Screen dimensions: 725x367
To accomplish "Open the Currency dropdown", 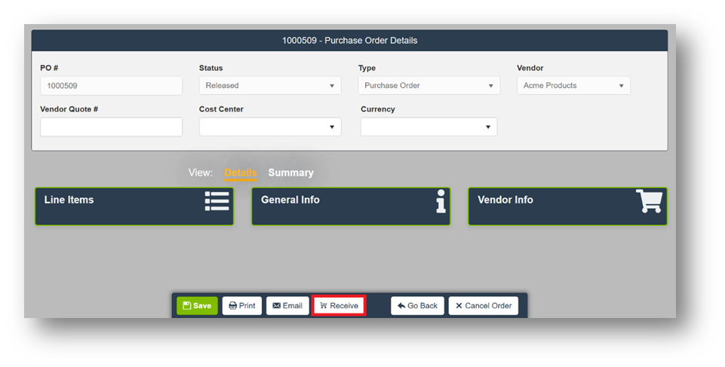I will click(x=429, y=127).
